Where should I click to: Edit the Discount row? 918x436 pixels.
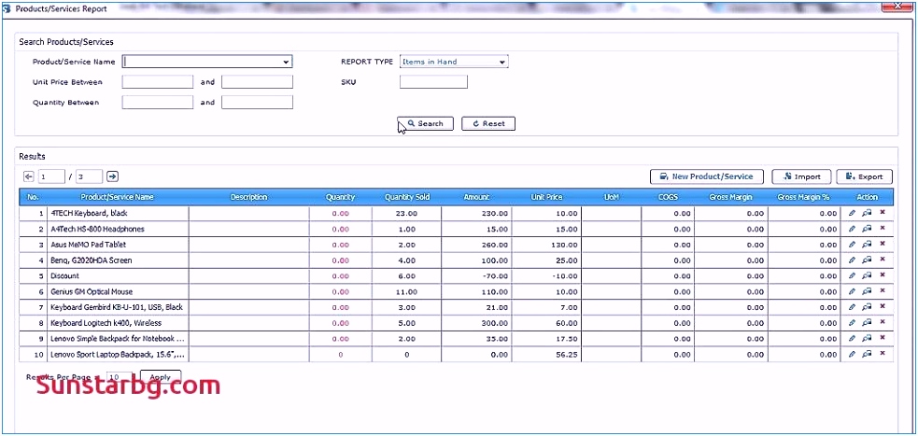(852, 275)
